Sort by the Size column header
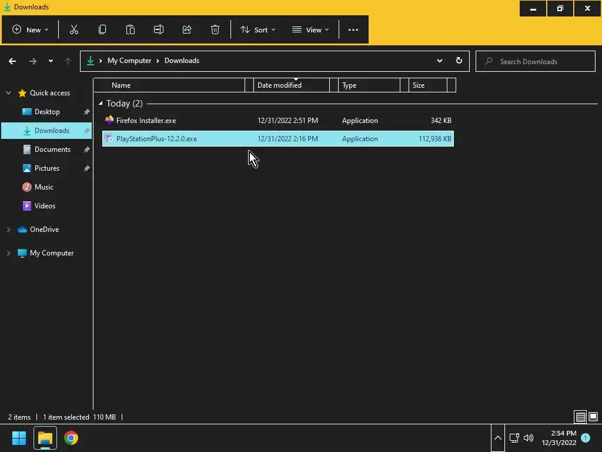The height and width of the screenshot is (452, 602). click(x=428, y=85)
